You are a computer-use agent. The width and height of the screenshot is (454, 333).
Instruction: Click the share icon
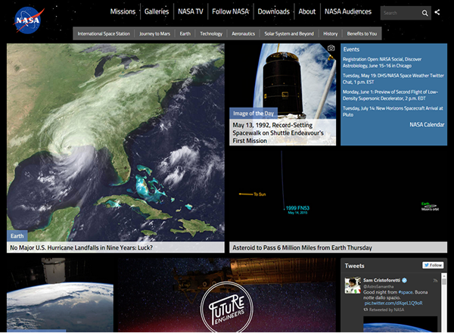[437, 12]
